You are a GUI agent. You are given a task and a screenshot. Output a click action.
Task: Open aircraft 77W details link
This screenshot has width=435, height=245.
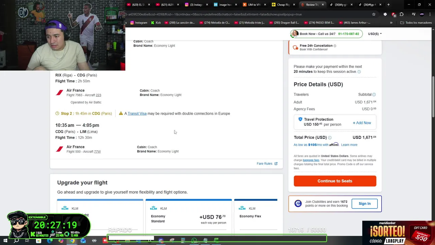(x=97, y=152)
